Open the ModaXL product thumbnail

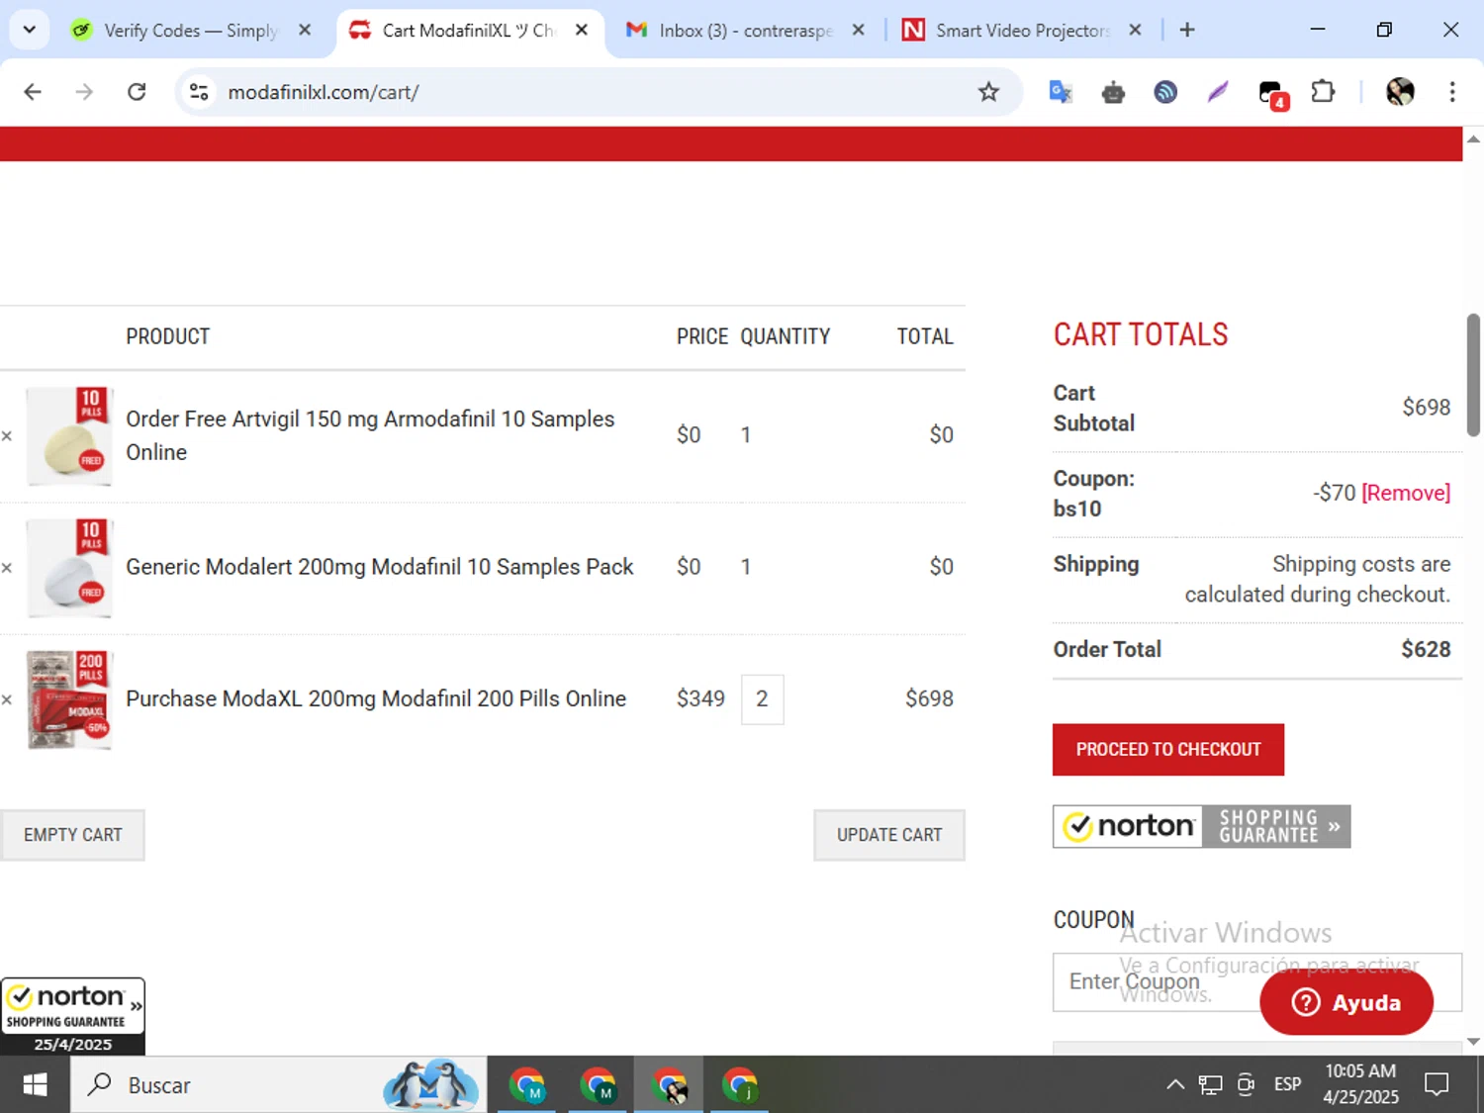click(69, 699)
